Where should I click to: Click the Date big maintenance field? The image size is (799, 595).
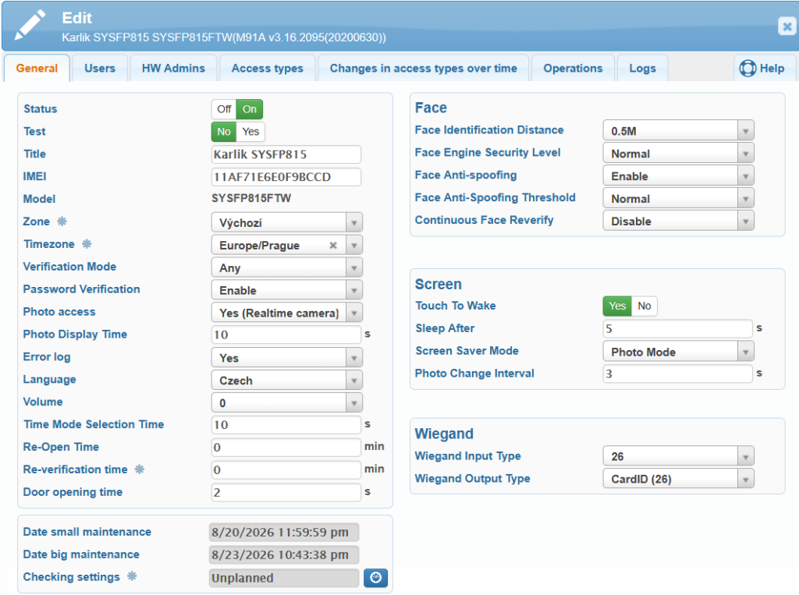click(x=284, y=554)
